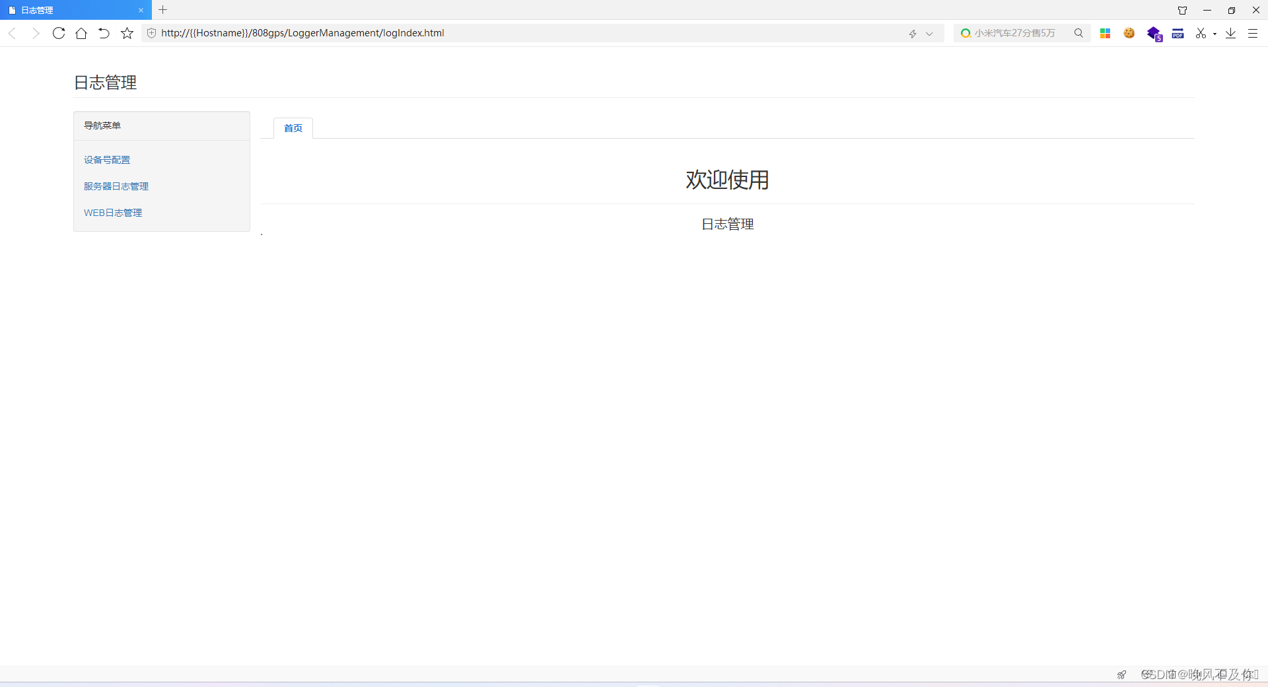
Task: Bookmark this page with the star icon
Action: 127,33
